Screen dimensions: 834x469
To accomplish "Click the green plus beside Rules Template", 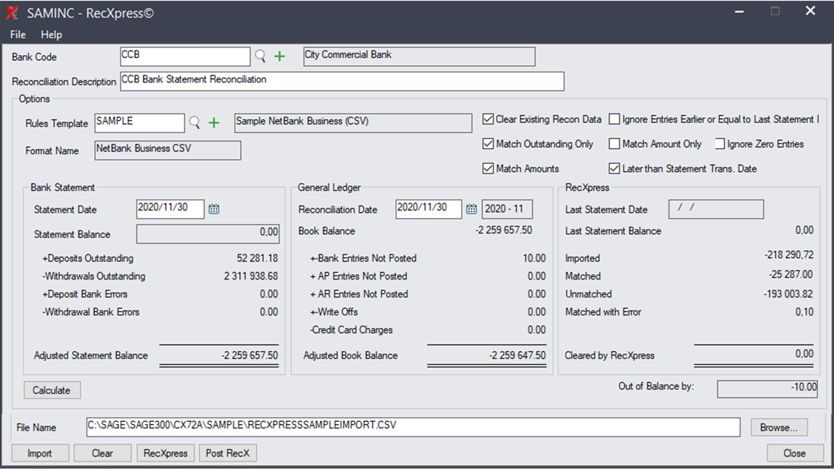I will pyautogui.click(x=213, y=123).
